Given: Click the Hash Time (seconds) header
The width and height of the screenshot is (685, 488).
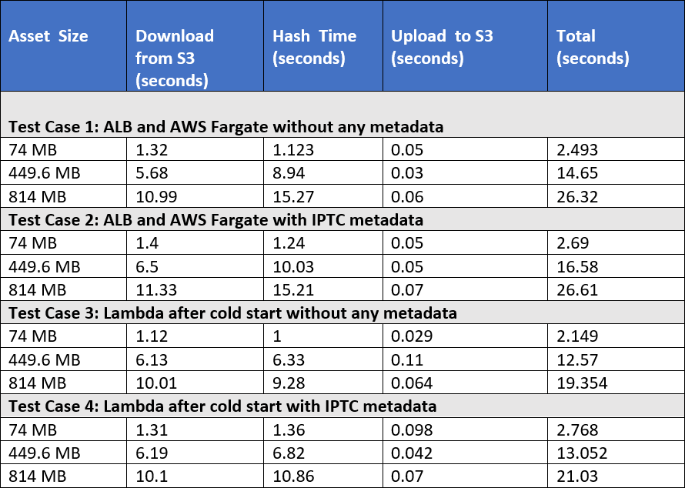Looking at the screenshot, I should coord(323,45).
